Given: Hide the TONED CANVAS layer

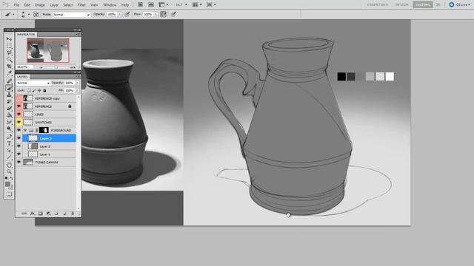Looking at the screenshot, I should point(19,162).
